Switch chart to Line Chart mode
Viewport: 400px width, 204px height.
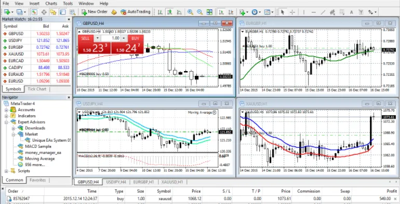pyautogui.click(x=179, y=12)
